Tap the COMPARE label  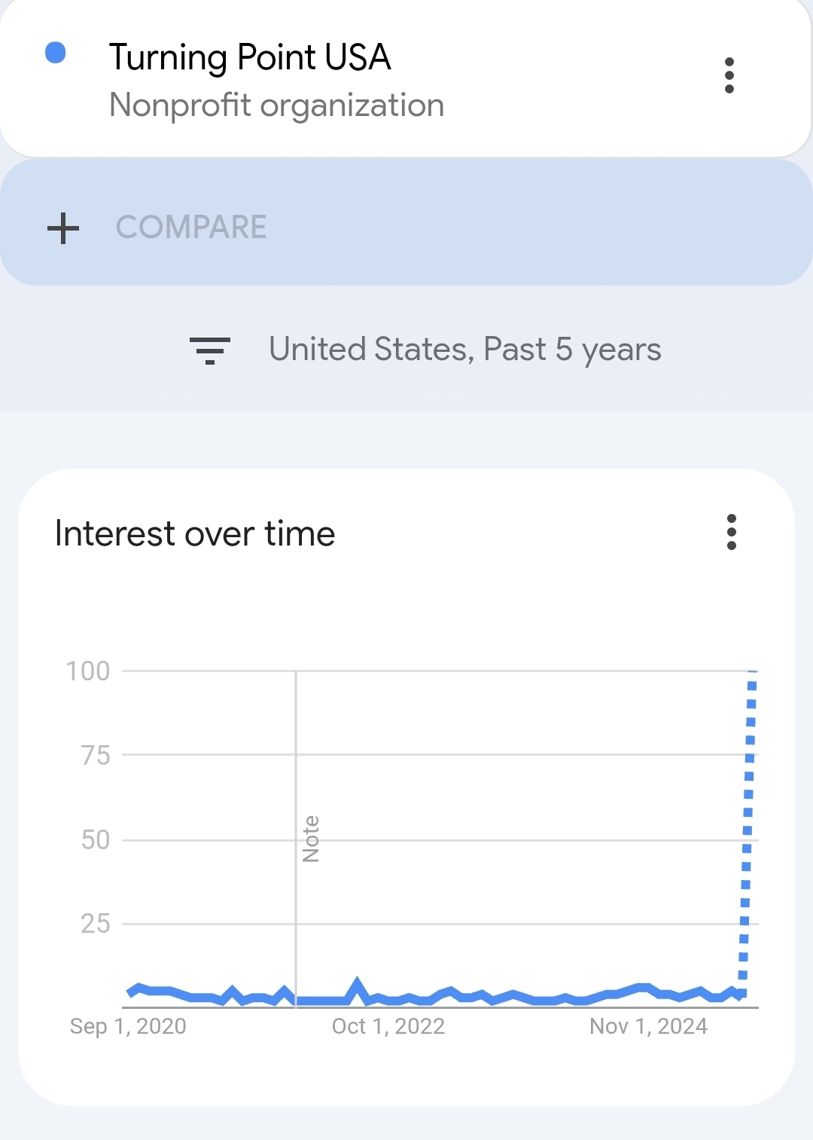click(x=191, y=228)
